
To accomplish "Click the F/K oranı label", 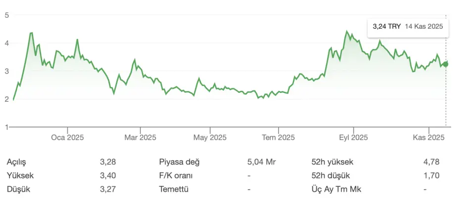I will pos(176,175).
